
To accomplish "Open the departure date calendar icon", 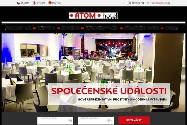I will tap(110, 121).
